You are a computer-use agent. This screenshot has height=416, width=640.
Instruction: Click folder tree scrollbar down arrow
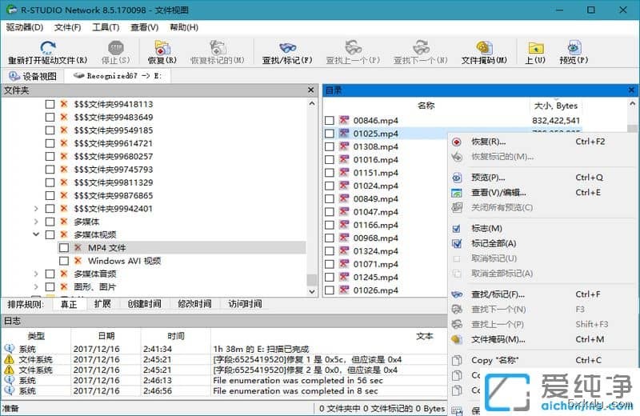click(x=312, y=291)
